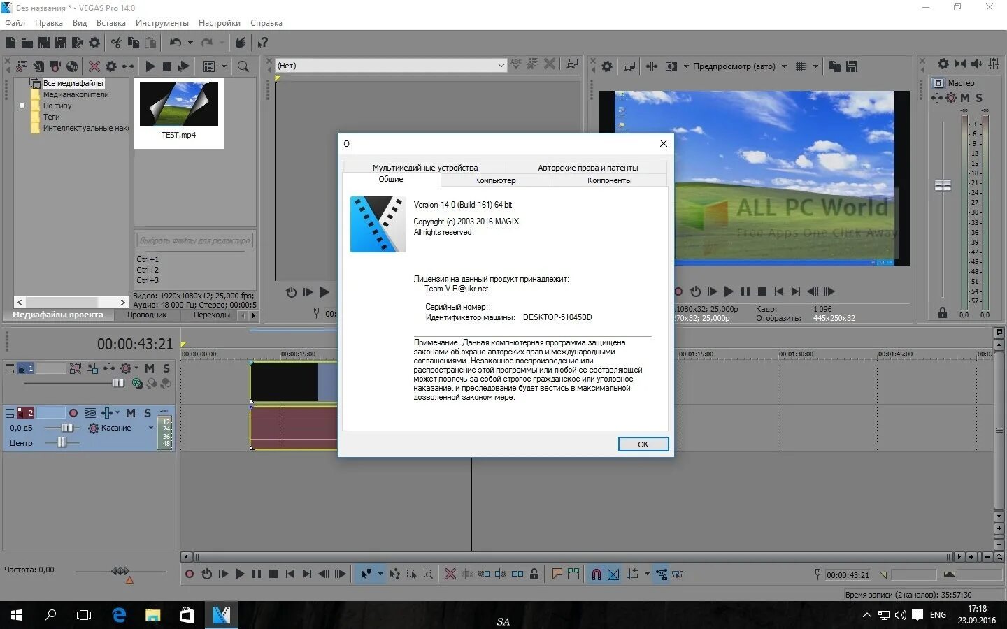Solo audio track 2
Viewport: 1007px width, 629px height.
[148, 413]
